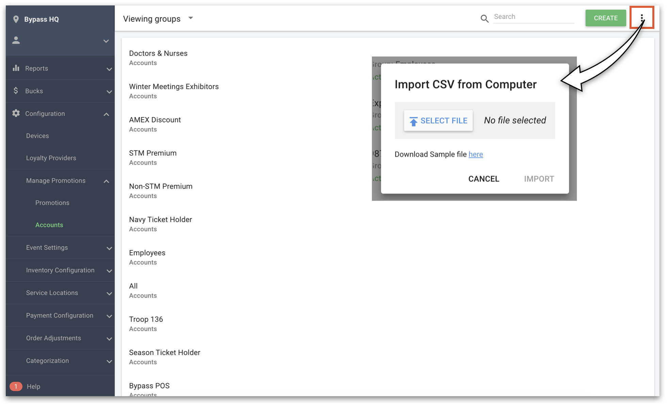This screenshot has width=669, height=404.
Task: Click the Configuration menu label
Action: (45, 114)
